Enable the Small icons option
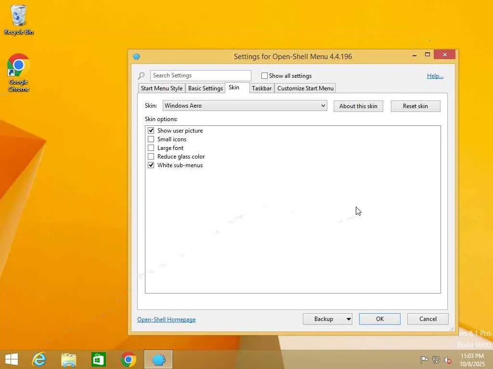 point(151,139)
